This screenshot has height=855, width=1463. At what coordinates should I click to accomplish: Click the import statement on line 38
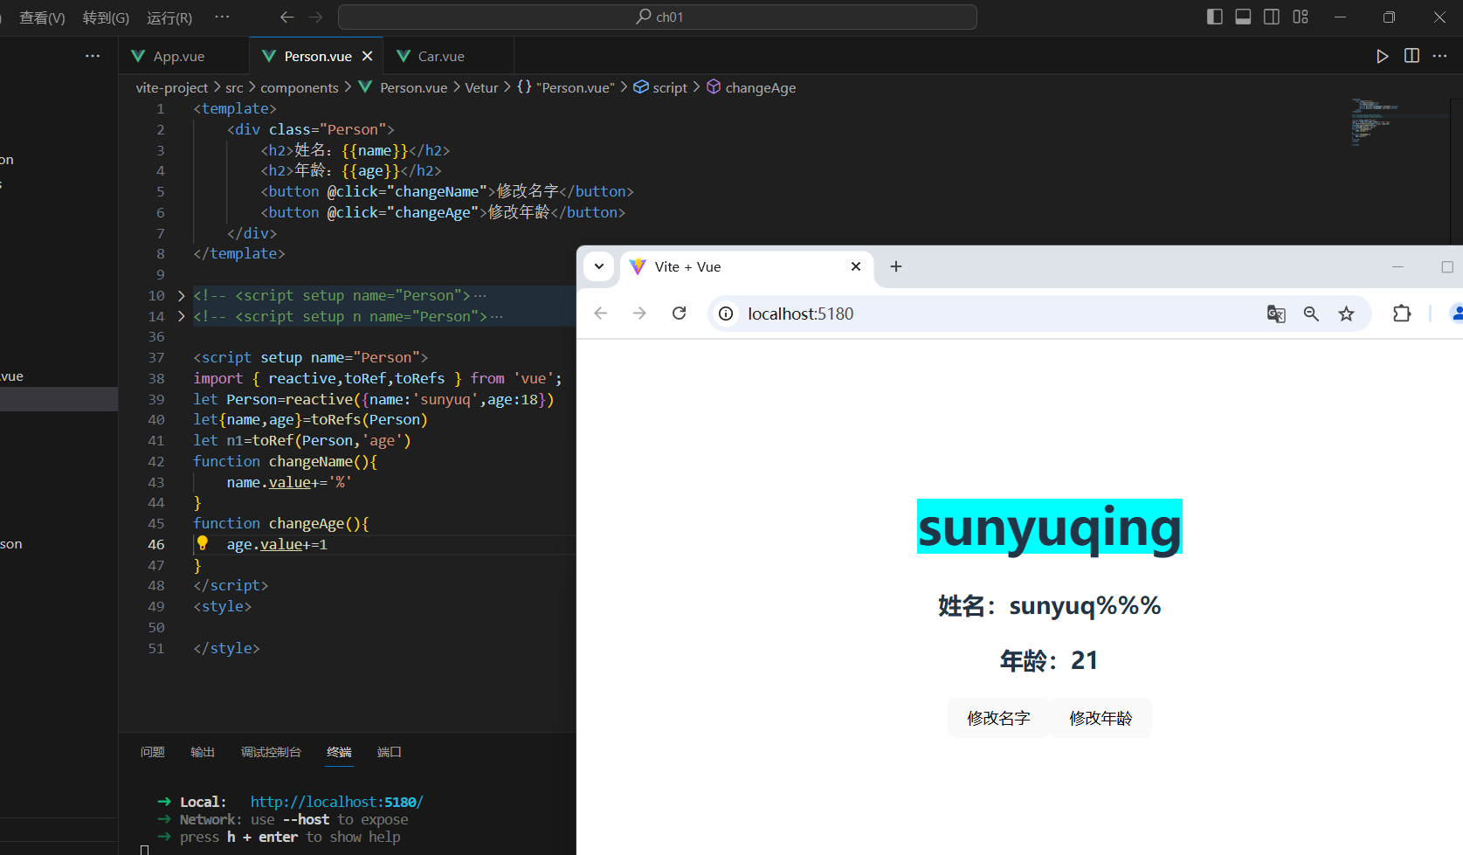pyautogui.click(x=377, y=378)
